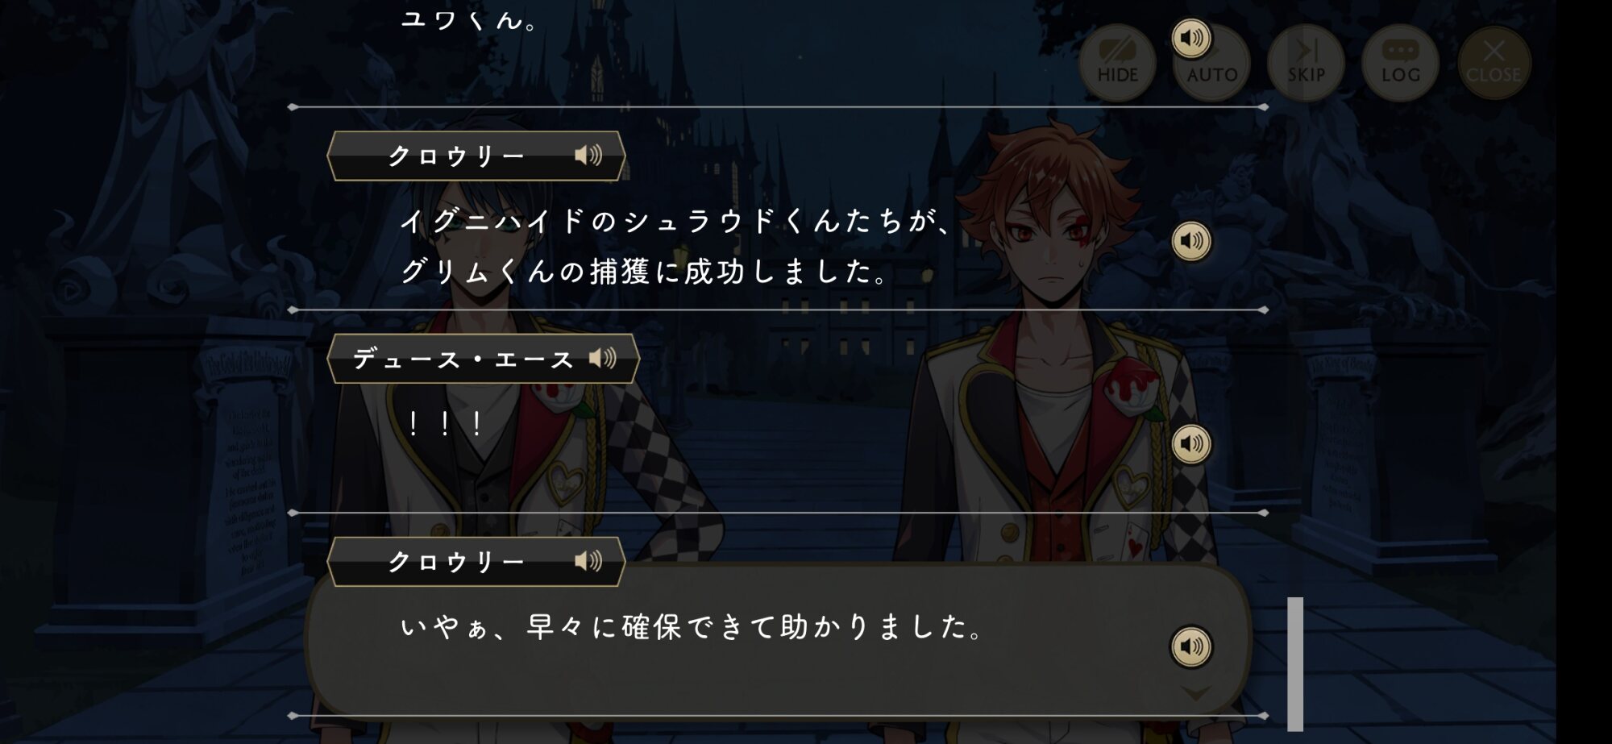Click speaker in bottom クロウリー name tag

pos(588,561)
